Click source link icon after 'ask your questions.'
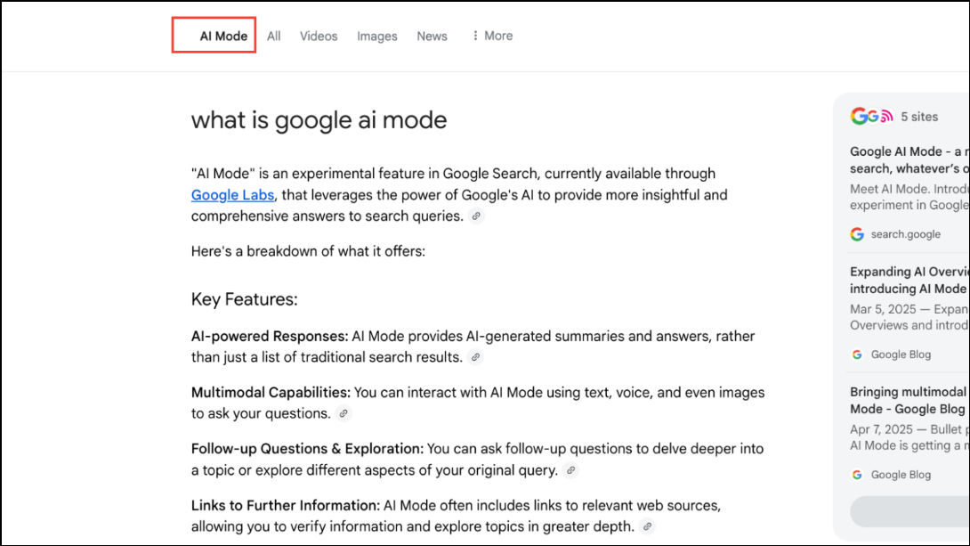The height and width of the screenshot is (546, 970). pos(344,413)
